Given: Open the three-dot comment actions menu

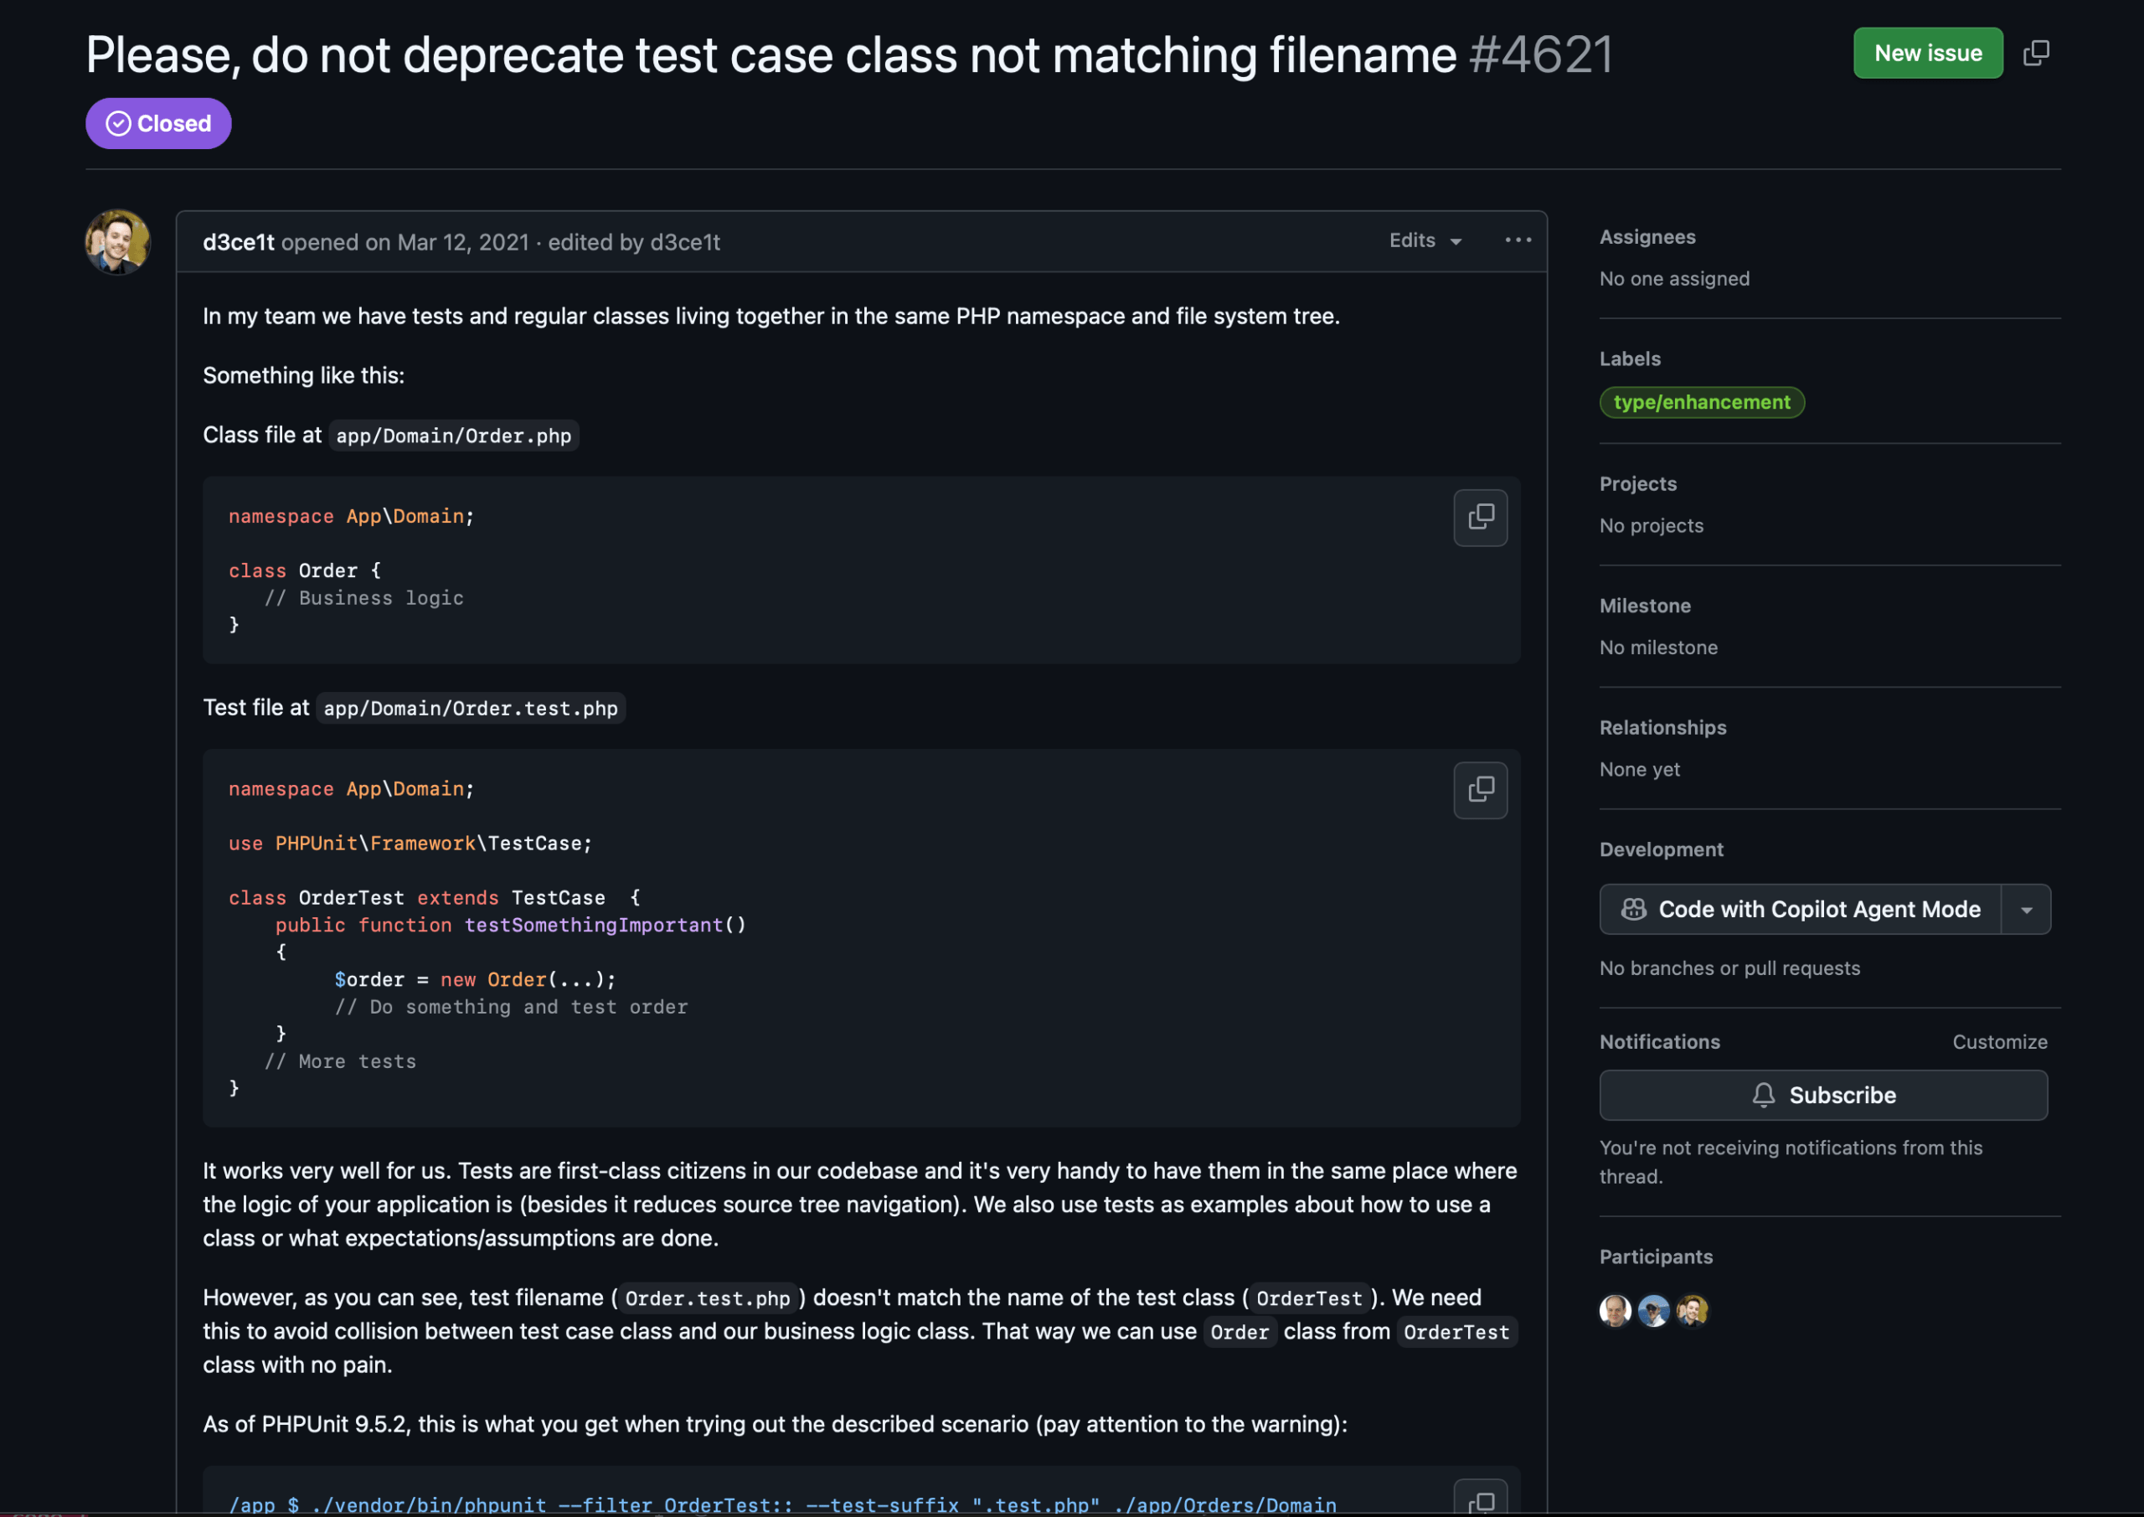Looking at the screenshot, I should pos(1518,241).
